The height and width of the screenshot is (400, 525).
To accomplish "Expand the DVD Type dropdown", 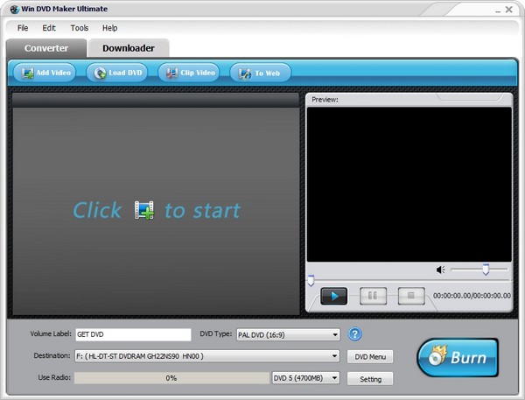I will 288,334.
